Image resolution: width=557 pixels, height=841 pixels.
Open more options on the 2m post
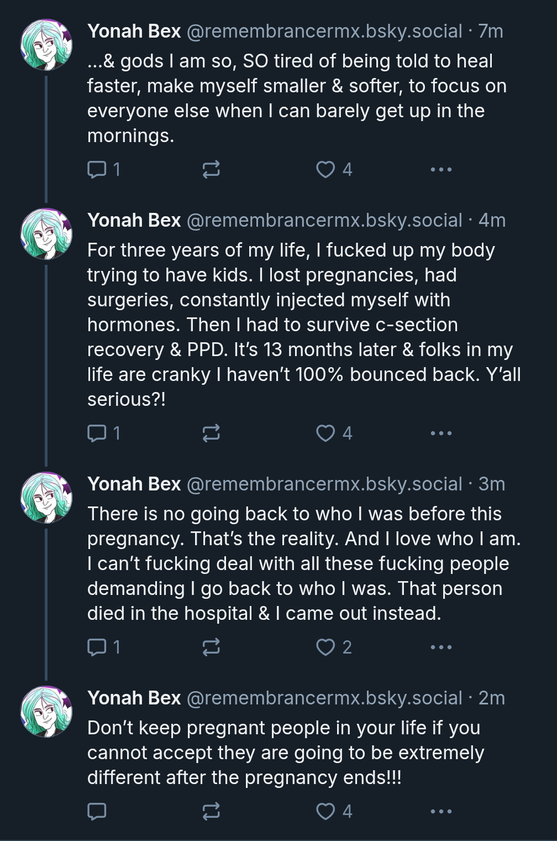pos(441,811)
